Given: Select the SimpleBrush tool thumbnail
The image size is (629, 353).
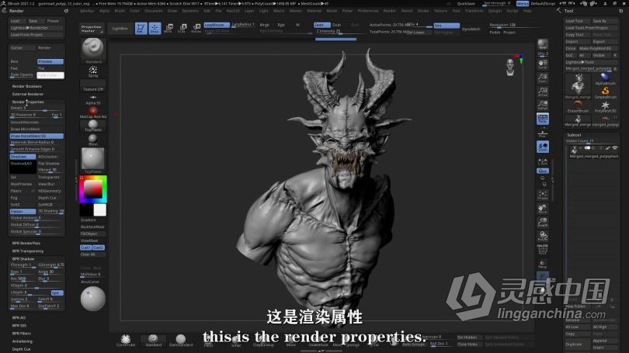Looking at the screenshot, I should point(606,93).
